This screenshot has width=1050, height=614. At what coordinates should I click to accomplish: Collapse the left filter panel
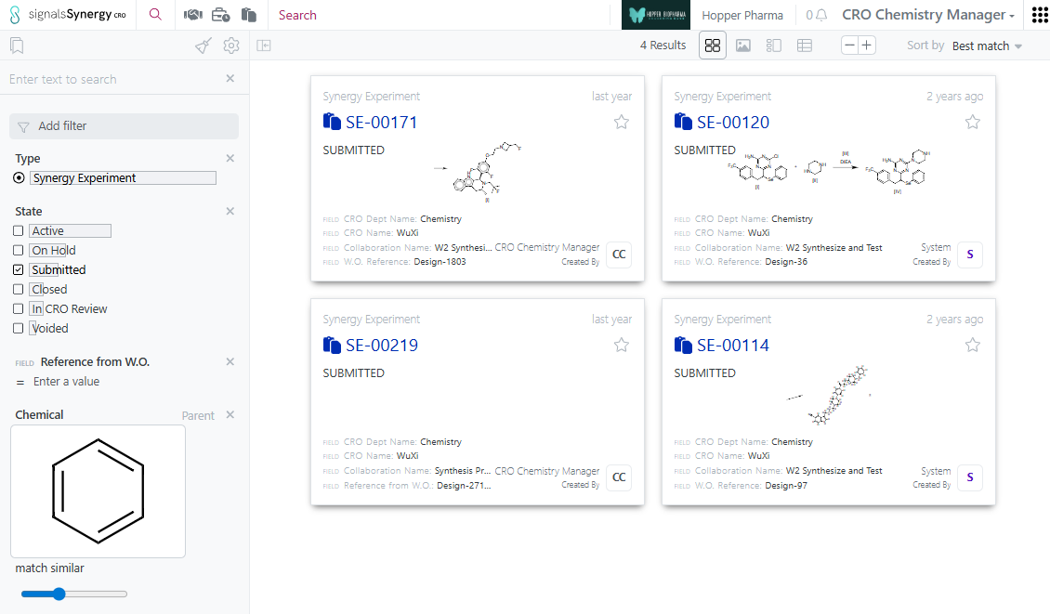pyautogui.click(x=264, y=46)
